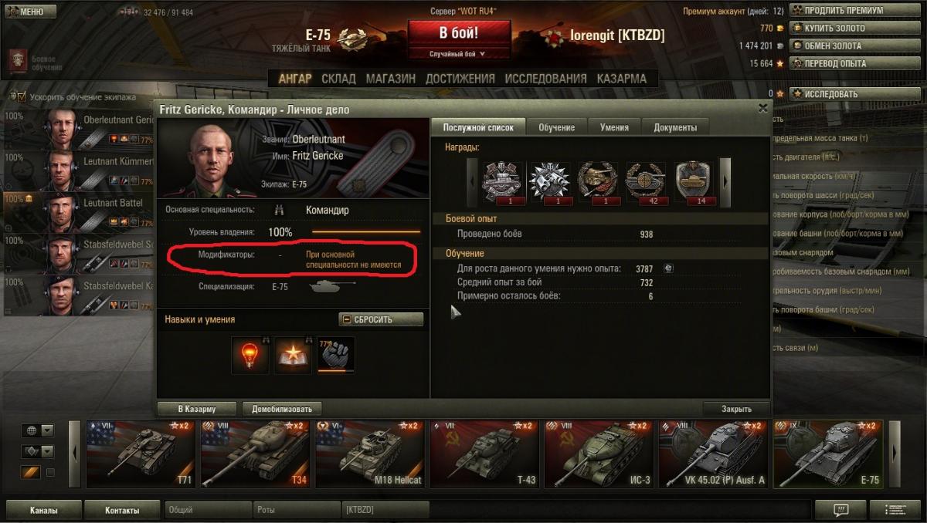Image resolution: width=927 pixels, height=523 pixels.
Task: Toggle the Ускорить обучение экипажа checkbox
Action: [22, 97]
